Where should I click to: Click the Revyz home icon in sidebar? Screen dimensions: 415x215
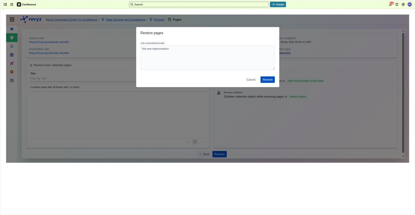[12, 29]
